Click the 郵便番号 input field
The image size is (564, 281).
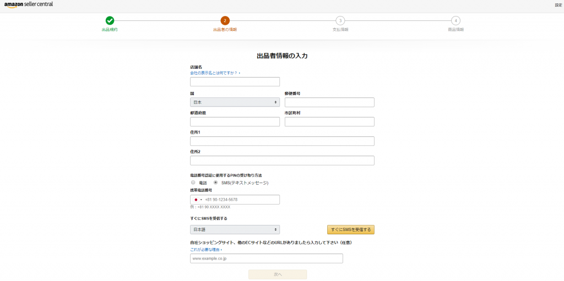click(329, 102)
